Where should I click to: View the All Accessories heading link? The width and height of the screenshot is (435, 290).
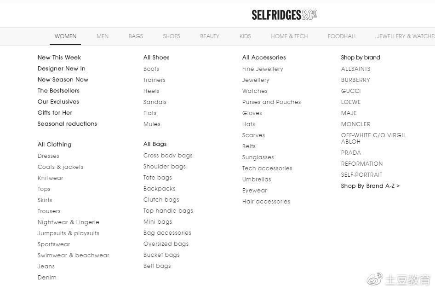click(264, 58)
